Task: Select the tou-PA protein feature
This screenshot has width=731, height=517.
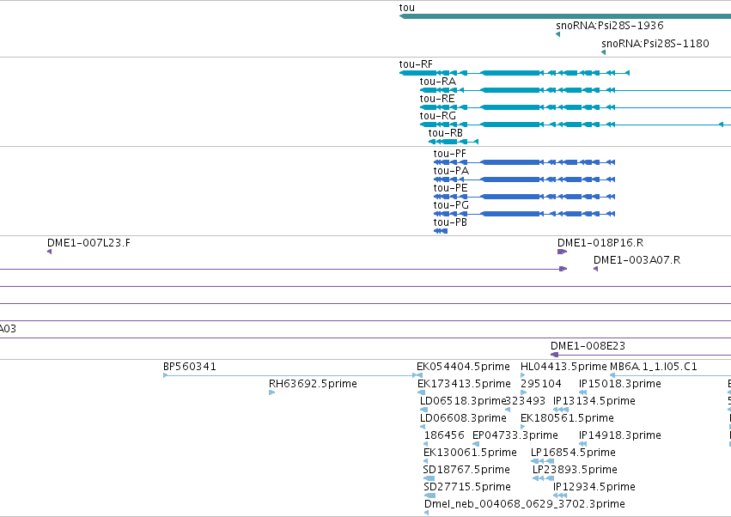Action: tap(525, 179)
